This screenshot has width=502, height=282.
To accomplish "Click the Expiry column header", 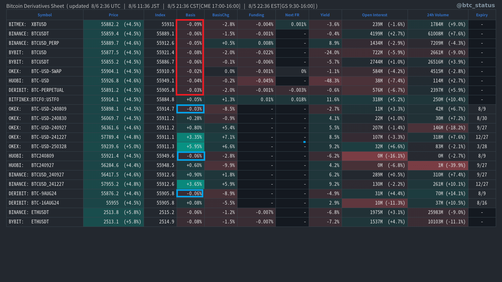I will pyautogui.click(x=482, y=15).
